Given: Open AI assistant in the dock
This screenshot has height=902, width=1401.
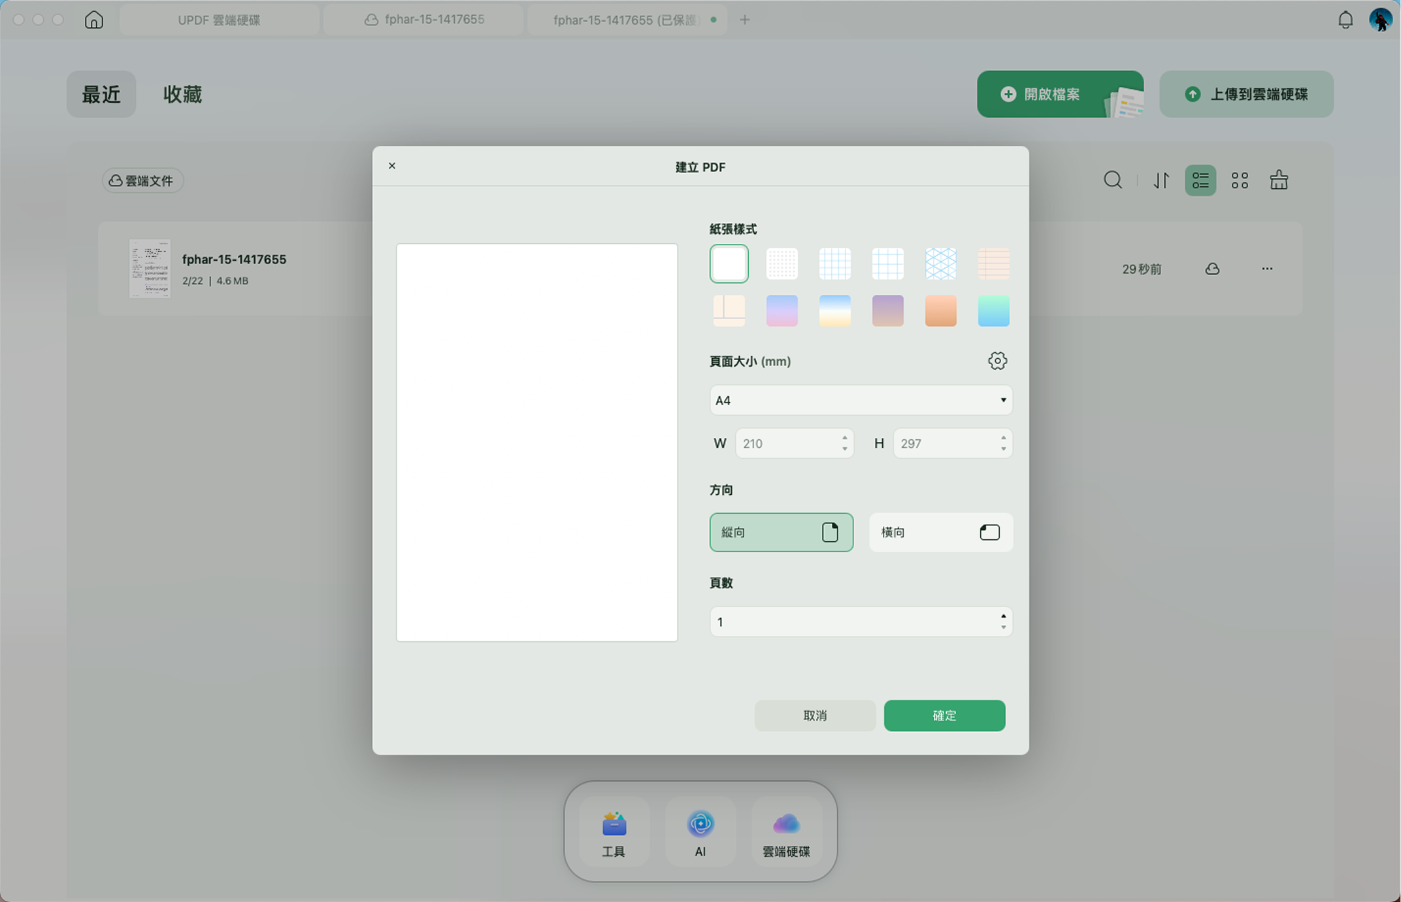Looking at the screenshot, I should tap(700, 832).
